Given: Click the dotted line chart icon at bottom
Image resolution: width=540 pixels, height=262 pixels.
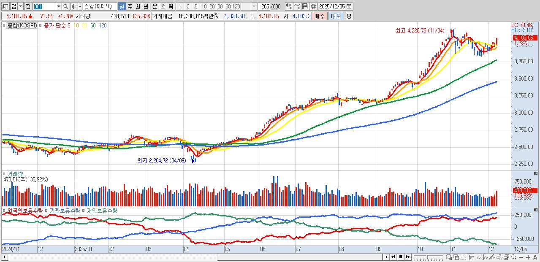Looking at the screenshot, I should point(463,257).
